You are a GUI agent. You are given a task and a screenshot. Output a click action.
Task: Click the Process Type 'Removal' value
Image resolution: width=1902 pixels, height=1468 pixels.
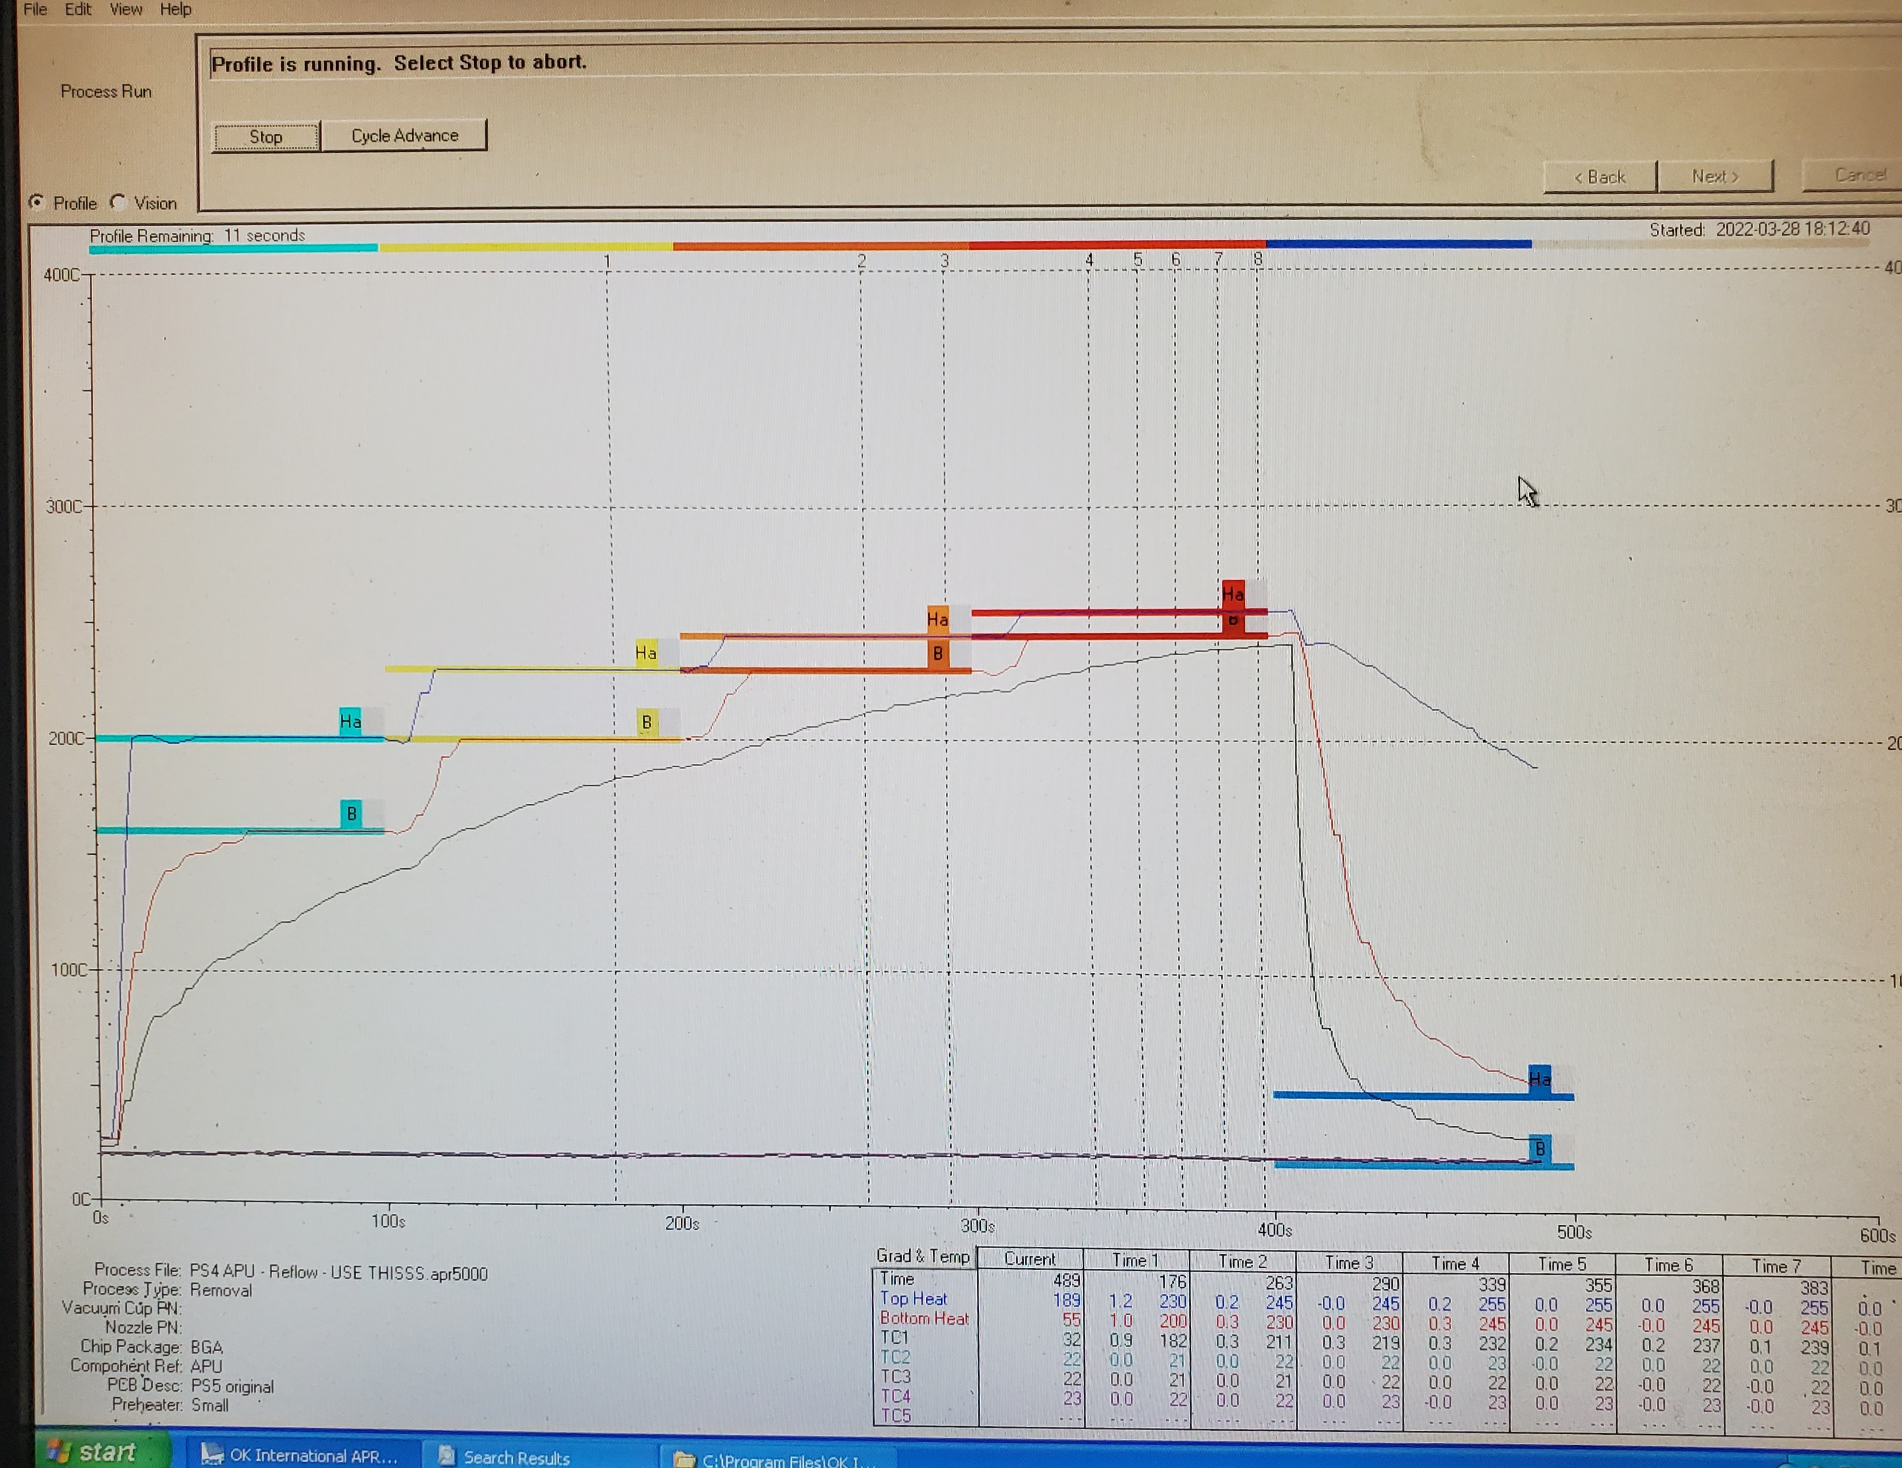pos(221,1291)
